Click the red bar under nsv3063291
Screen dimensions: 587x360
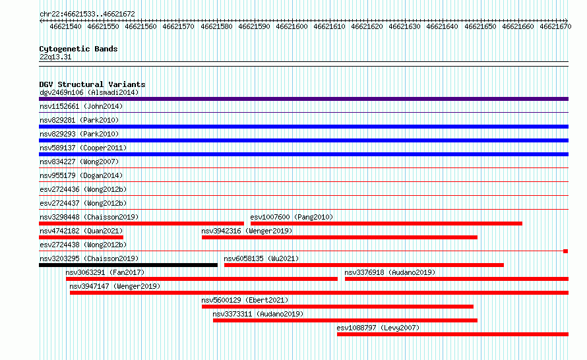click(202, 279)
